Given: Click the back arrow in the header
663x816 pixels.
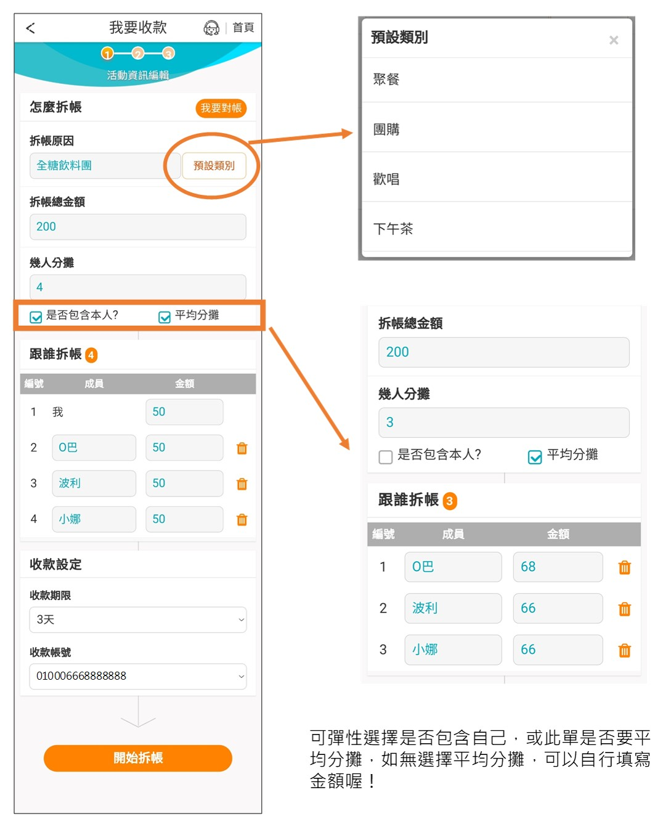Looking at the screenshot, I should 30,28.
